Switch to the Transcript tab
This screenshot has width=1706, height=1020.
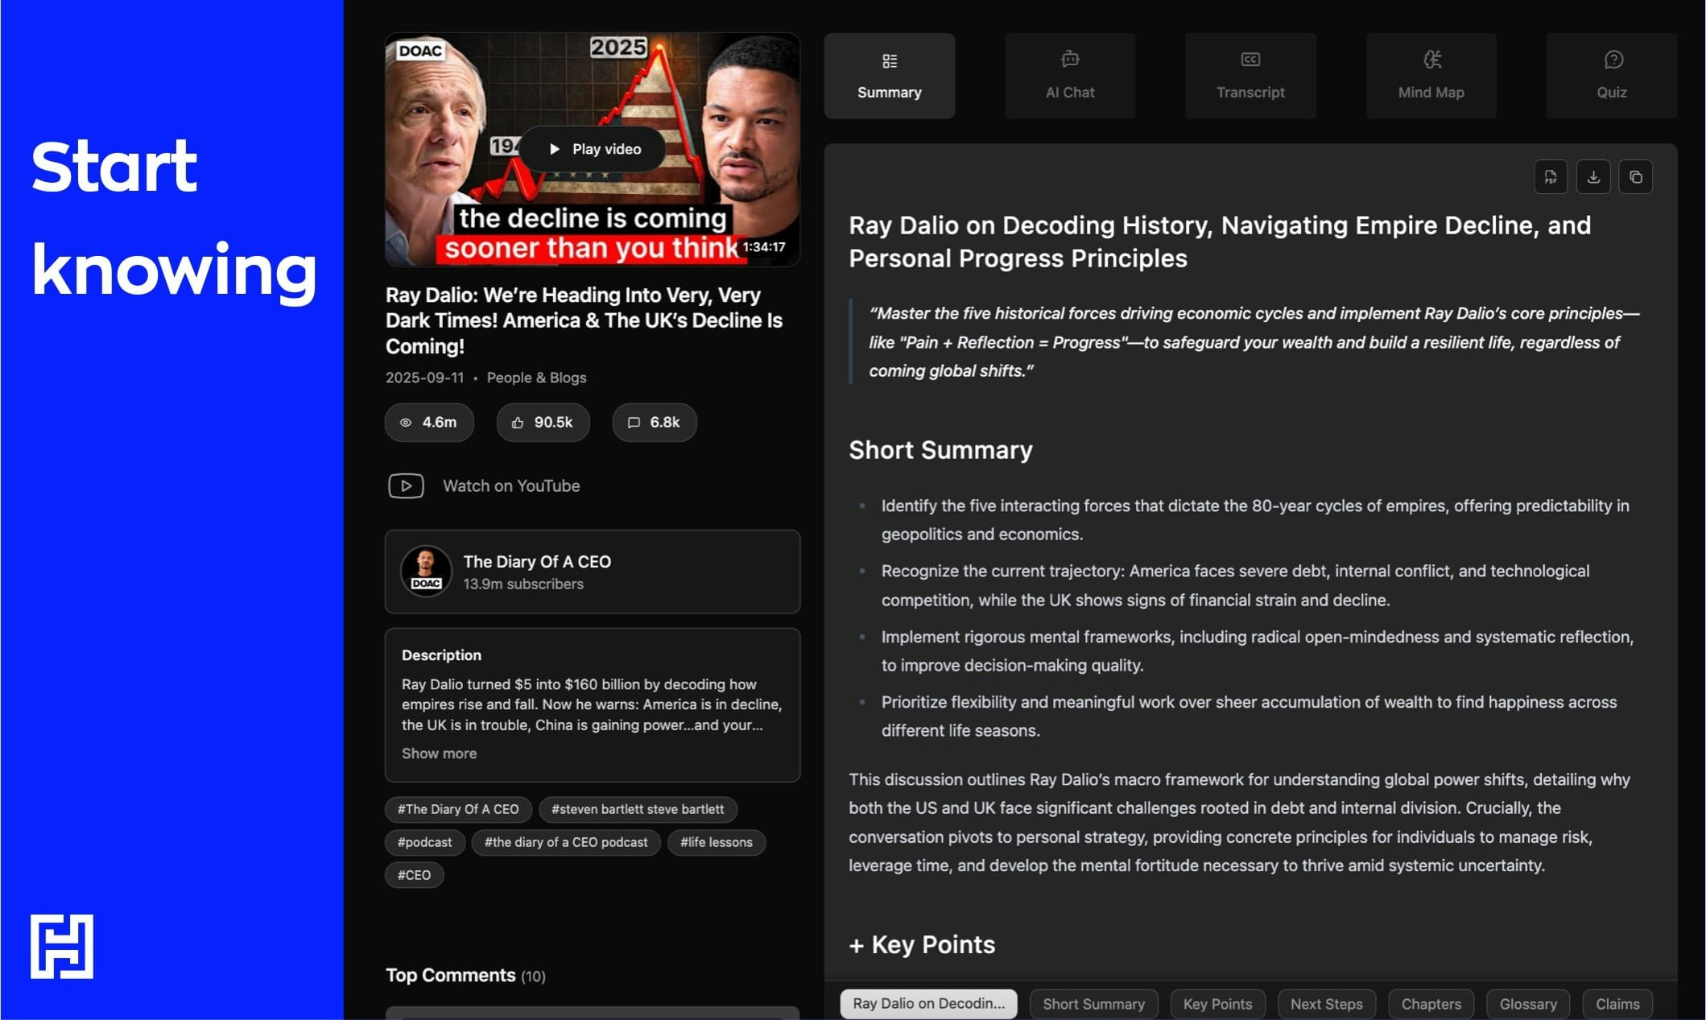coord(1250,76)
